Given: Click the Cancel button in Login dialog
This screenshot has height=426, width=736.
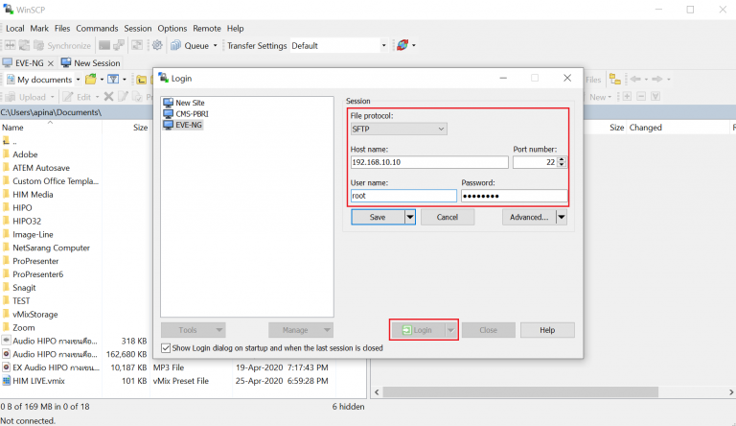Looking at the screenshot, I should click(447, 218).
